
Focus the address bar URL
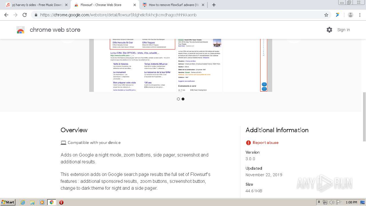[x=118, y=15]
